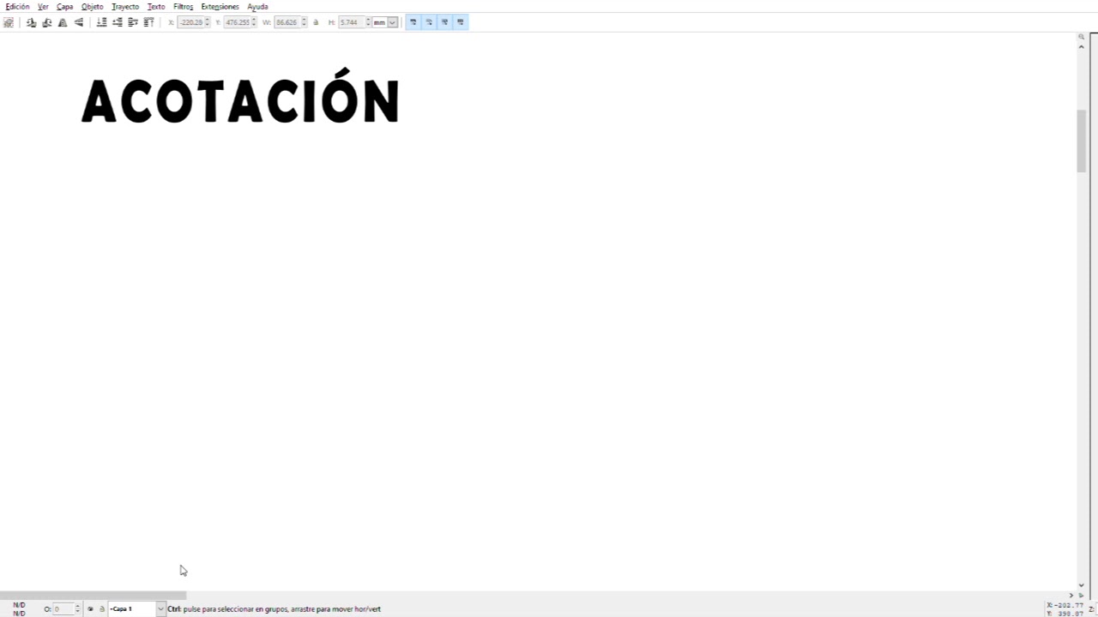
Task: Click the X field spinner arrows
Action: point(208,22)
